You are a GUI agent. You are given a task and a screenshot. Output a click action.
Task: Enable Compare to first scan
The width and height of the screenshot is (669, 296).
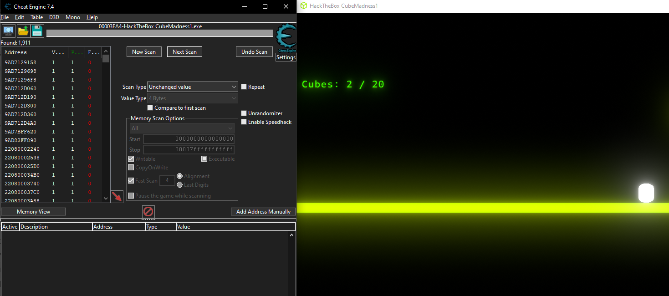pyautogui.click(x=150, y=108)
